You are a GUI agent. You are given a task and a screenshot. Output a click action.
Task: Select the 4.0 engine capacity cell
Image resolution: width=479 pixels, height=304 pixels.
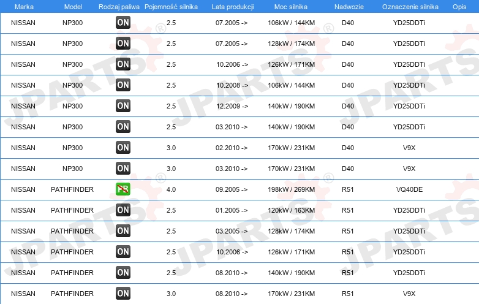point(171,189)
